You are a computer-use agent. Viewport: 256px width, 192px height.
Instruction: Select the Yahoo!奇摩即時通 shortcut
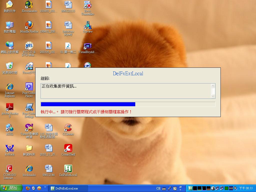(x=29, y=131)
